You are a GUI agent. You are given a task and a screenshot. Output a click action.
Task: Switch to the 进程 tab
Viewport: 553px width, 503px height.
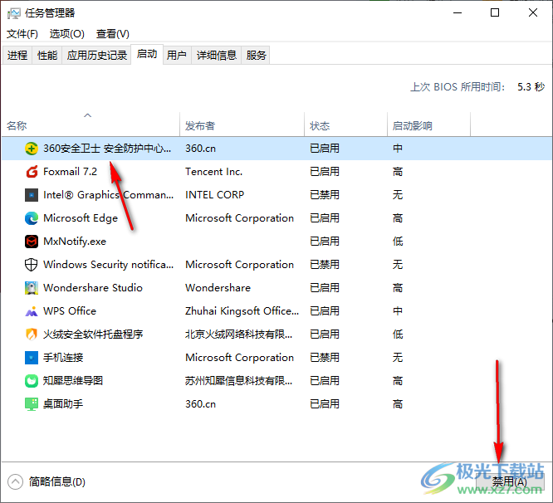tap(17, 55)
